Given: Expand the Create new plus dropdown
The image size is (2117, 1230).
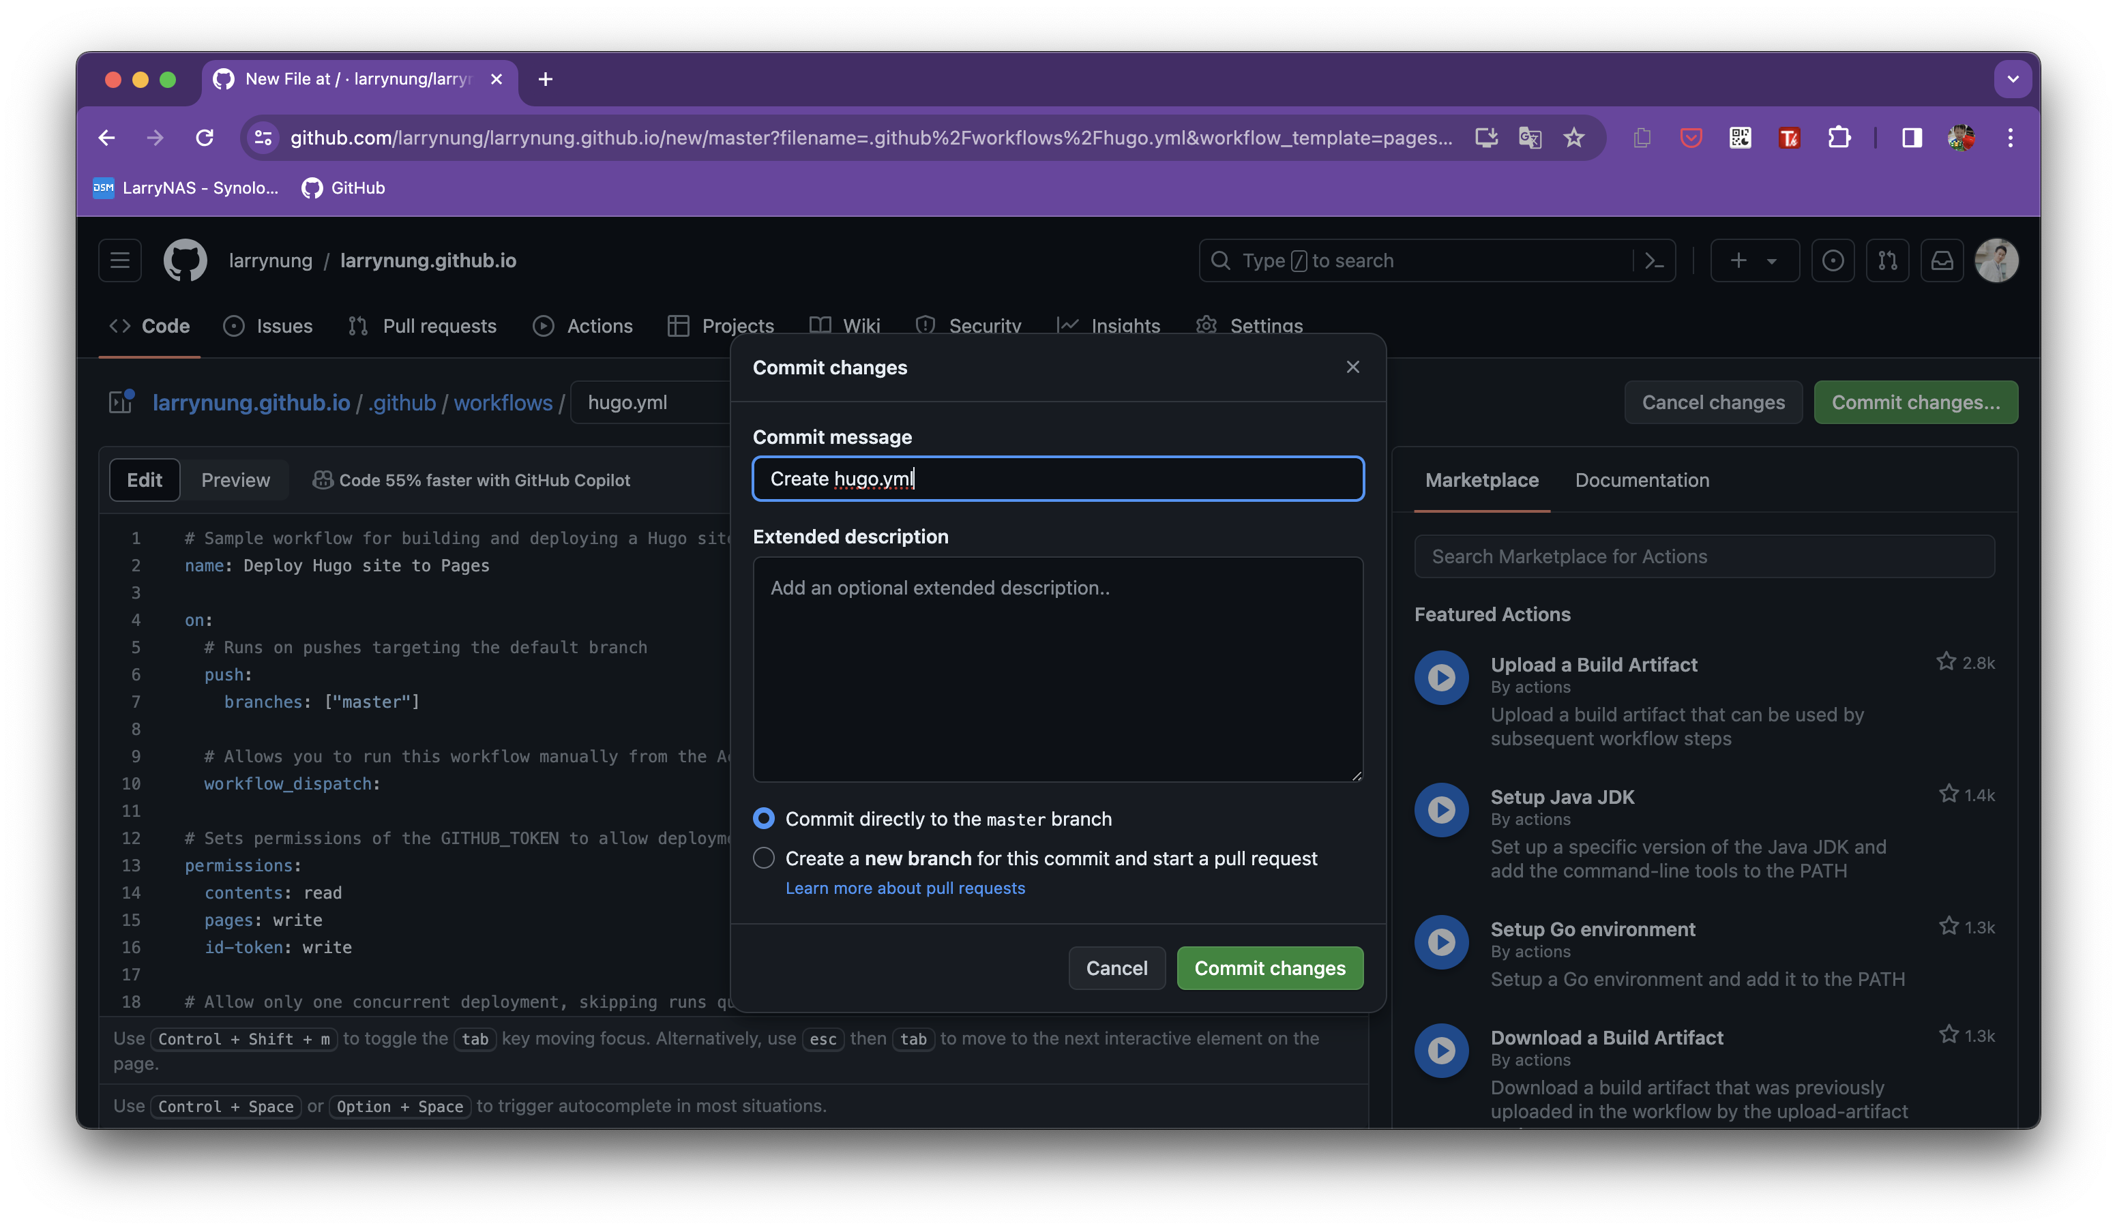Looking at the screenshot, I should click(x=1754, y=260).
